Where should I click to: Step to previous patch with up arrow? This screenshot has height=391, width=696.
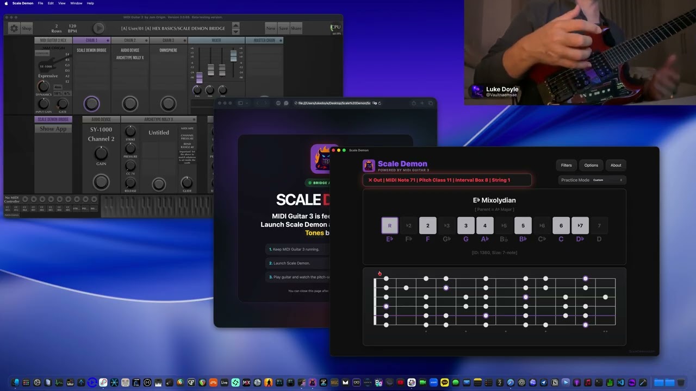tap(235, 25)
